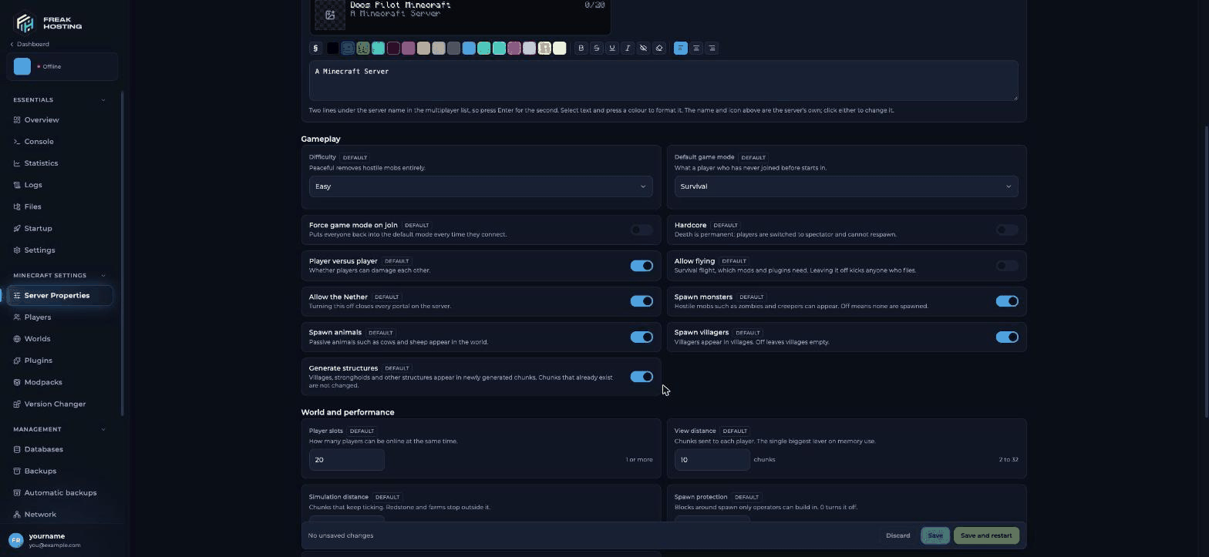This screenshot has width=1209, height=557.
Task: Turn off Spawn monsters
Action: click(x=1007, y=301)
